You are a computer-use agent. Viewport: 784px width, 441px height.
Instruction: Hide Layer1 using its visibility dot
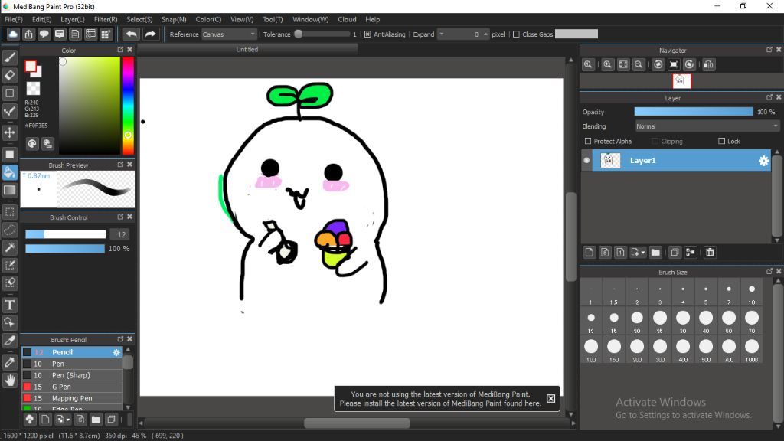click(586, 161)
